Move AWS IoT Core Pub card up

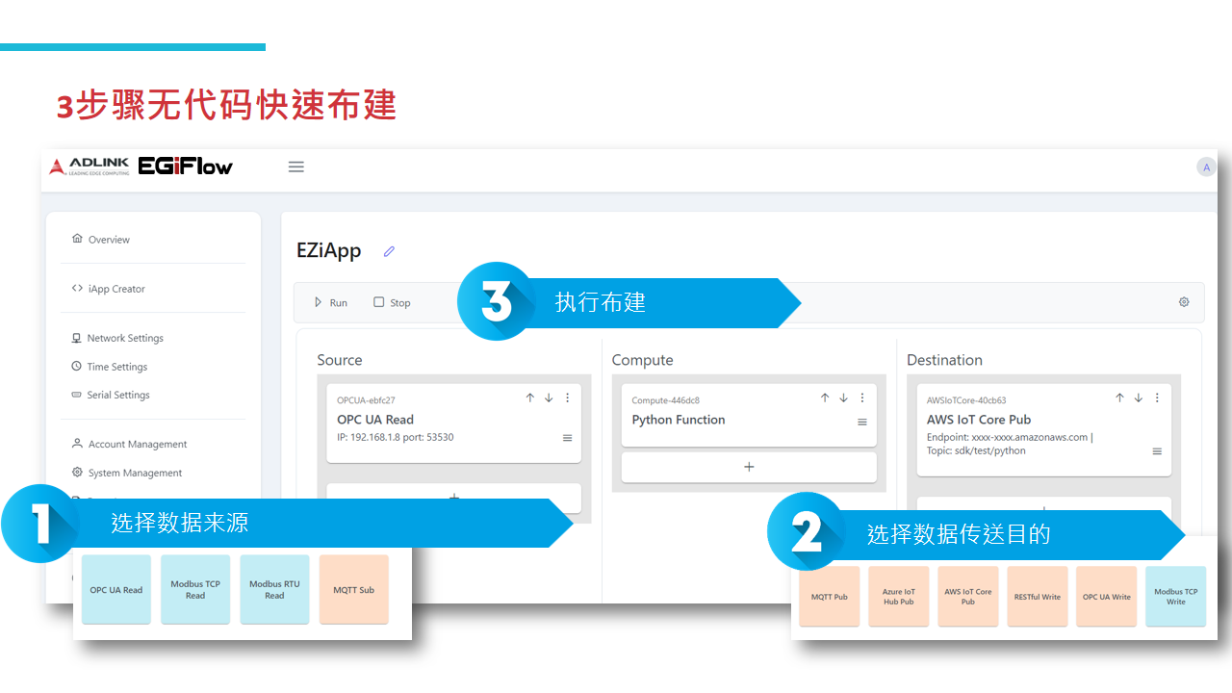(1119, 398)
